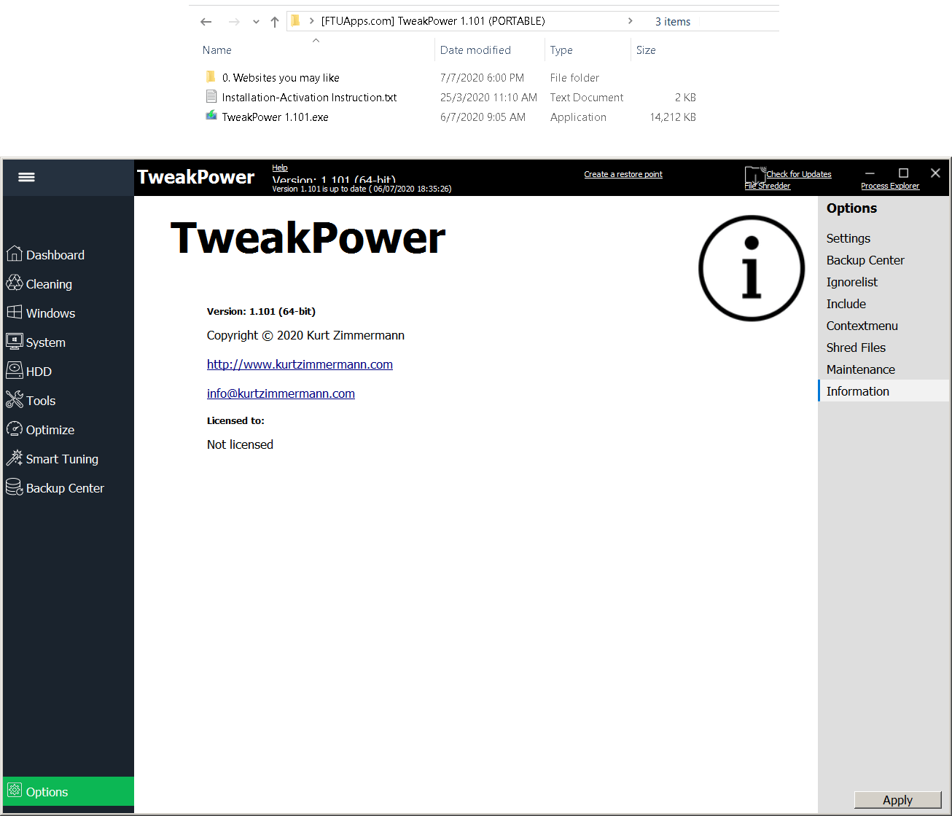Click the 'Not licensed' text
Image resolution: width=952 pixels, height=816 pixels.
240,444
